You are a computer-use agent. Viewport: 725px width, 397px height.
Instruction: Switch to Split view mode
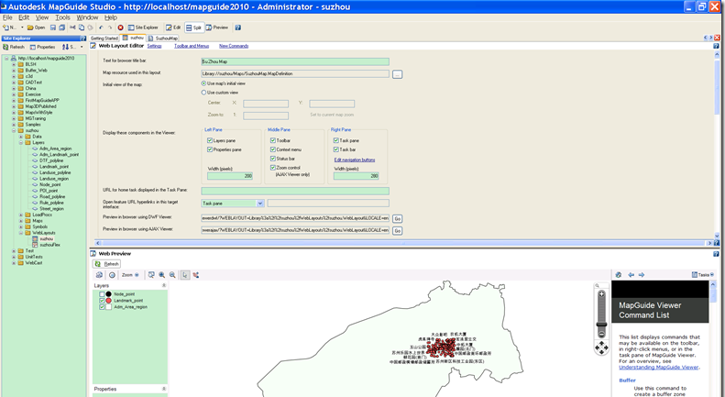193,28
